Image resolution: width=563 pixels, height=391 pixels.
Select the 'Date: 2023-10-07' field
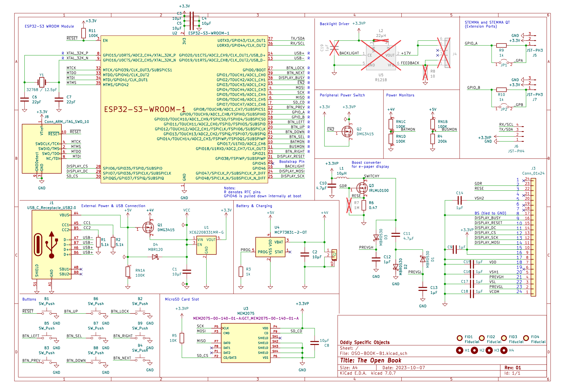404,368
